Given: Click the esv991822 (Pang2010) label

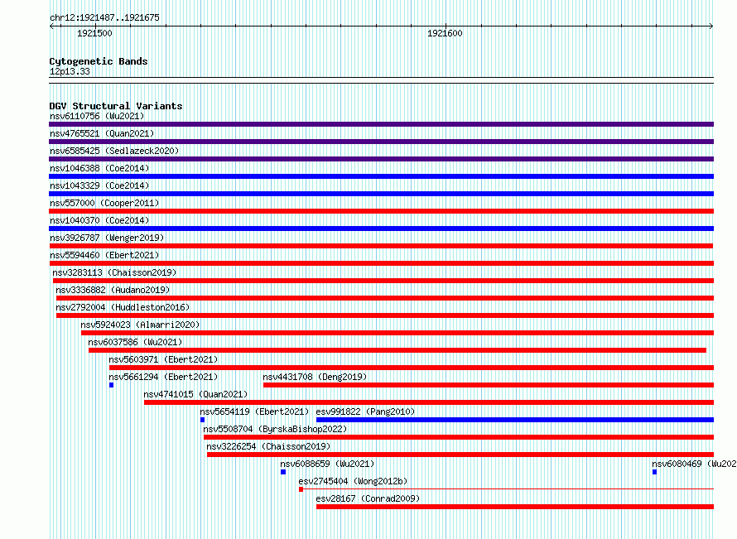Looking at the screenshot, I should [x=365, y=411].
